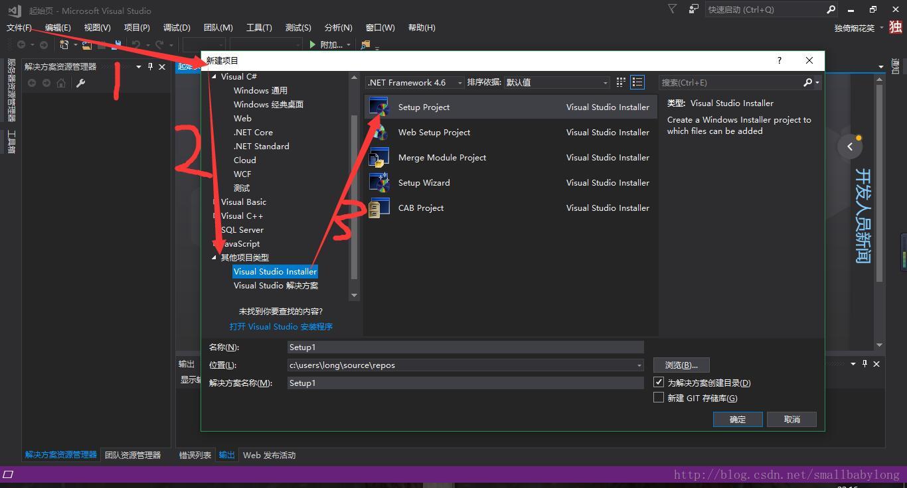Select the Setup Wizard template icon

point(378,182)
